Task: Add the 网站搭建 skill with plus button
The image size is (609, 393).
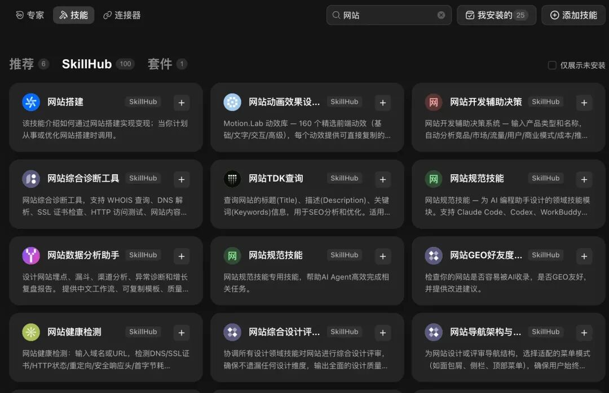Action: (182, 103)
